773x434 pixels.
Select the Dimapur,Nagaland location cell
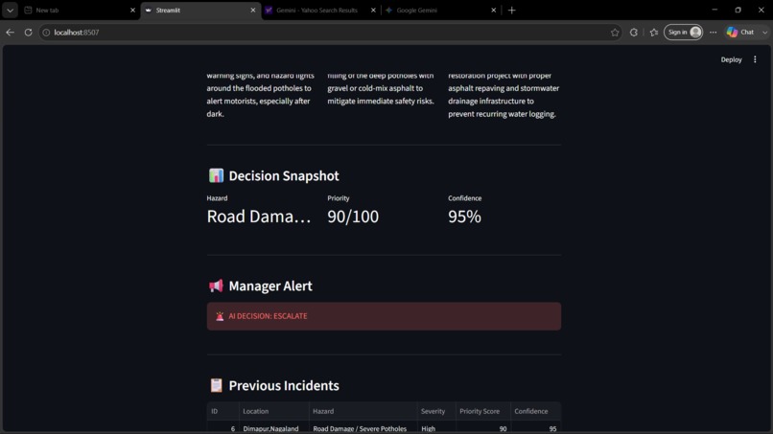point(273,428)
